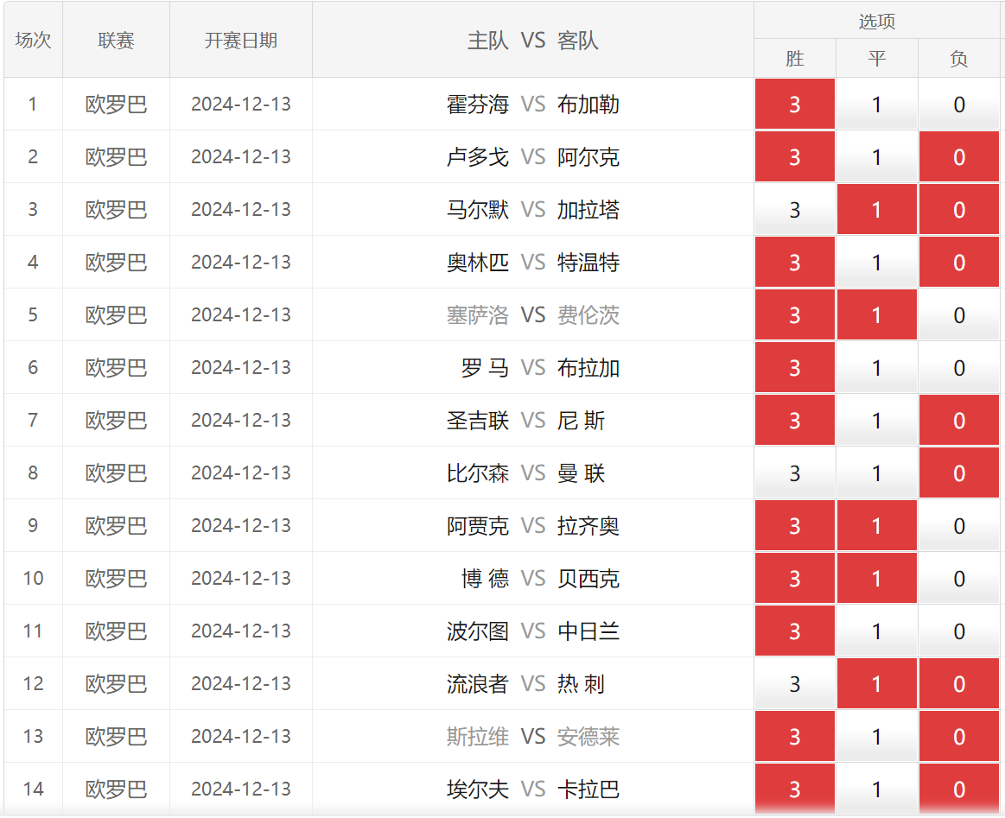Click 欧罗巴 league in match 1 row
The height and width of the screenshot is (818, 1005).
tap(116, 105)
